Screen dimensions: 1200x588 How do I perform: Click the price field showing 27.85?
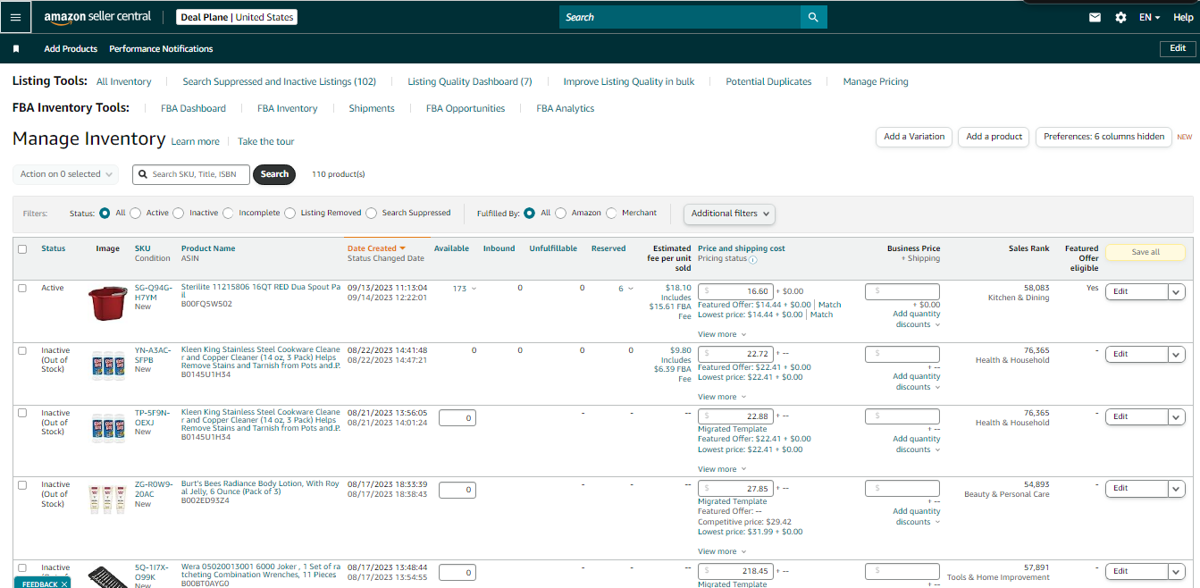[x=735, y=489]
